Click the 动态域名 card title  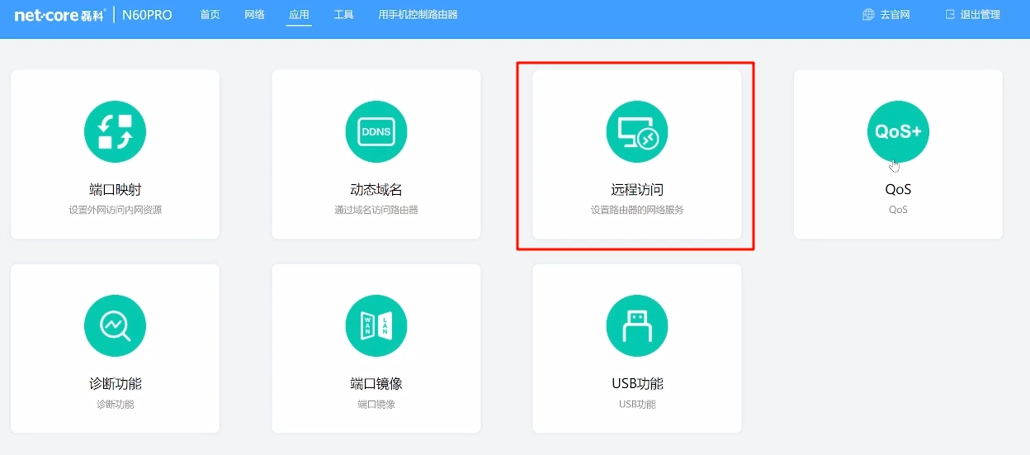point(376,190)
